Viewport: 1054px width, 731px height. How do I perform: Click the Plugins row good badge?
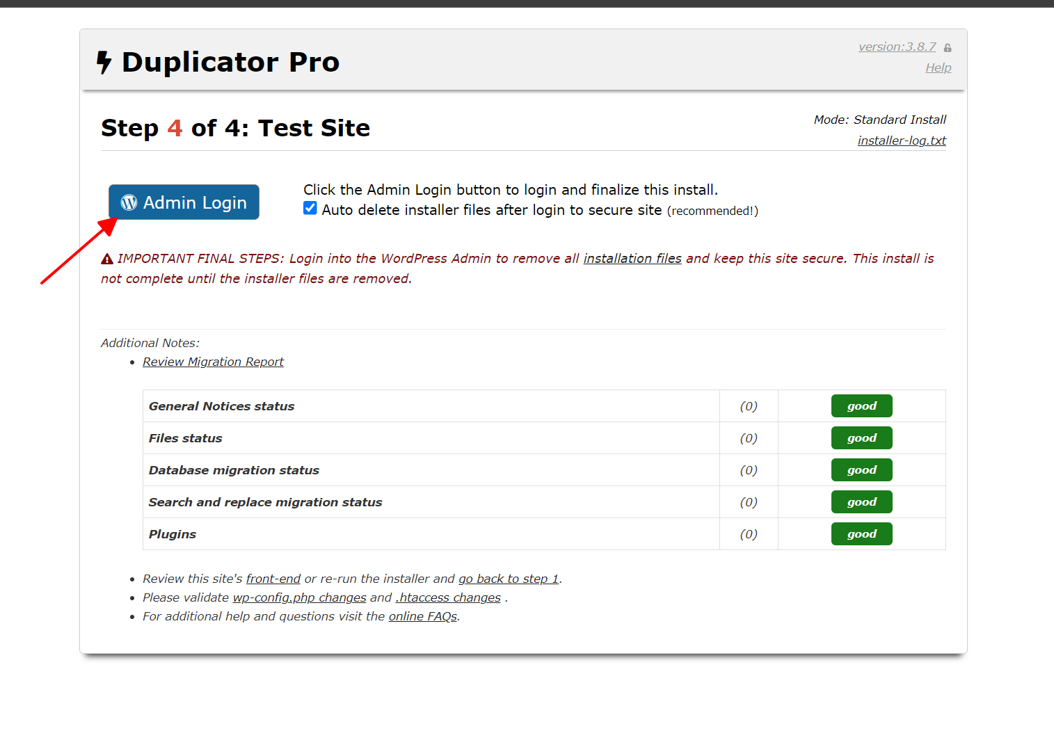pos(861,534)
